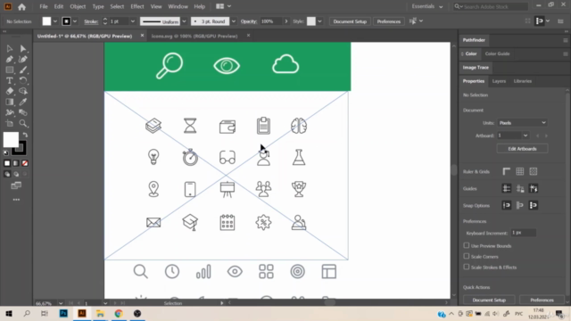Click the control bar fill swatch
The image size is (571, 321).
coord(46,21)
